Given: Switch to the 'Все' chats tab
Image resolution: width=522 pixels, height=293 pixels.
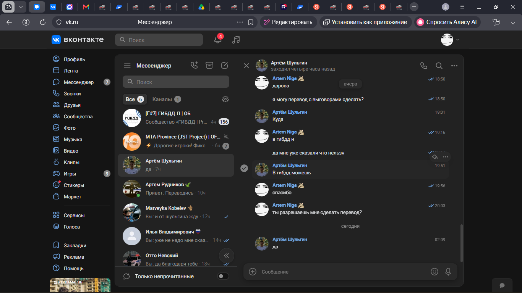Looking at the screenshot, I should tap(135, 99).
